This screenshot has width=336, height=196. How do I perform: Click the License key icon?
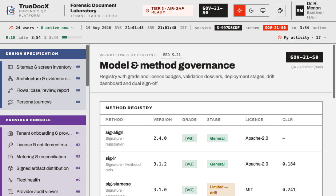point(10,145)
